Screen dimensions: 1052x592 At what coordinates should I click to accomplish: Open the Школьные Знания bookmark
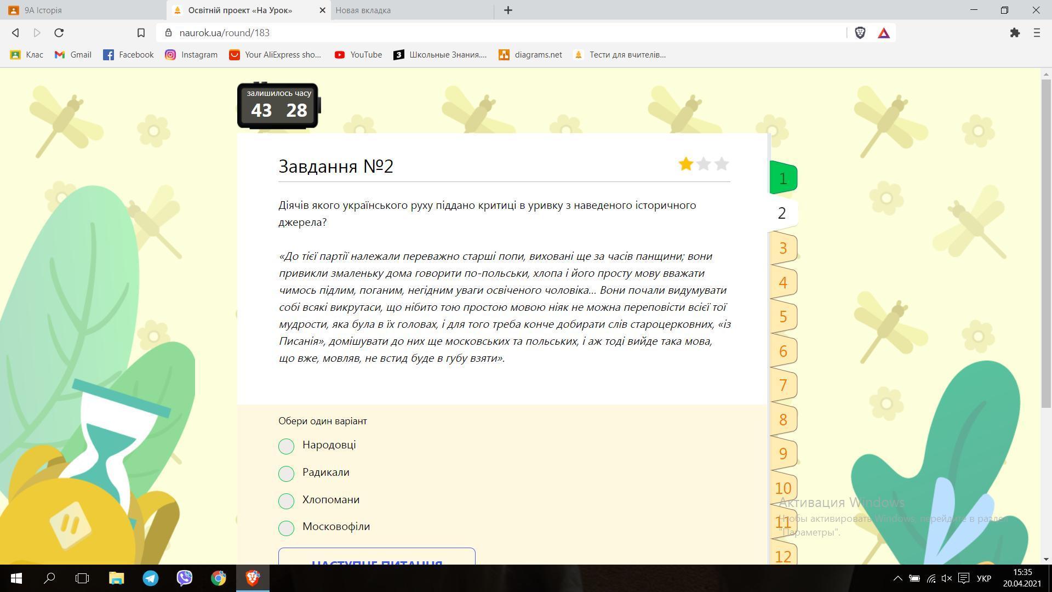440,55
